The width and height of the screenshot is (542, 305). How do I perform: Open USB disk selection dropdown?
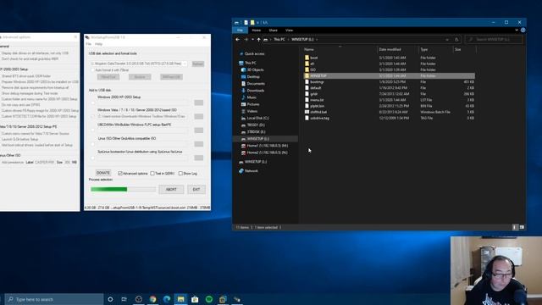coord(185,64)
